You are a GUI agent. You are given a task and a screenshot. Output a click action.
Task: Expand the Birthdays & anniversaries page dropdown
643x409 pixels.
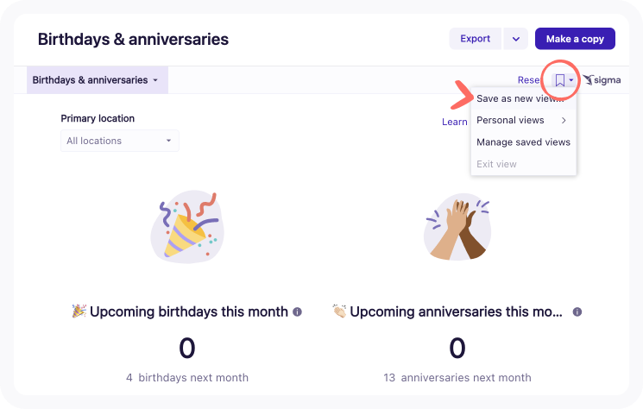click(x=96, y=80)
